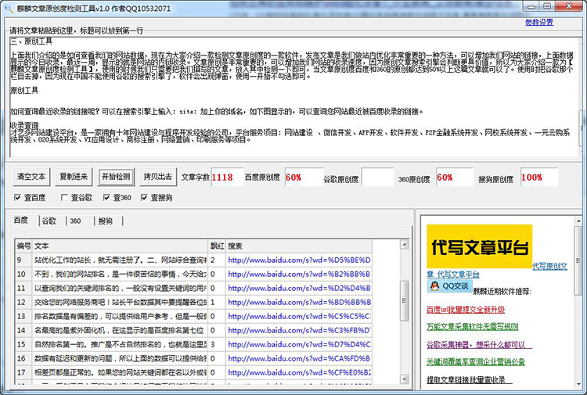Click the magnifier app icon in title bar
Image resolution: width=587 pixels, height=395 pixels.
tap(8, 8)
